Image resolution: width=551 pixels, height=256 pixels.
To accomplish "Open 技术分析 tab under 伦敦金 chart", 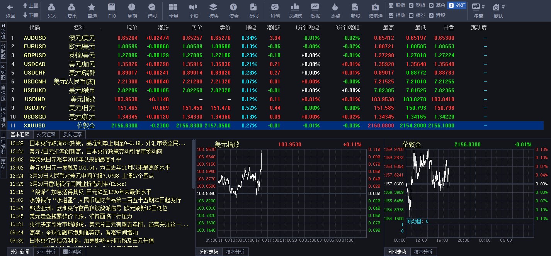I will [423, 251].
